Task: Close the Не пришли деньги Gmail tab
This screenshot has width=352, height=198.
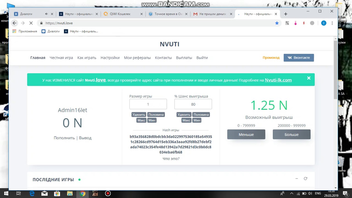Action: click(x=230, y=14)
